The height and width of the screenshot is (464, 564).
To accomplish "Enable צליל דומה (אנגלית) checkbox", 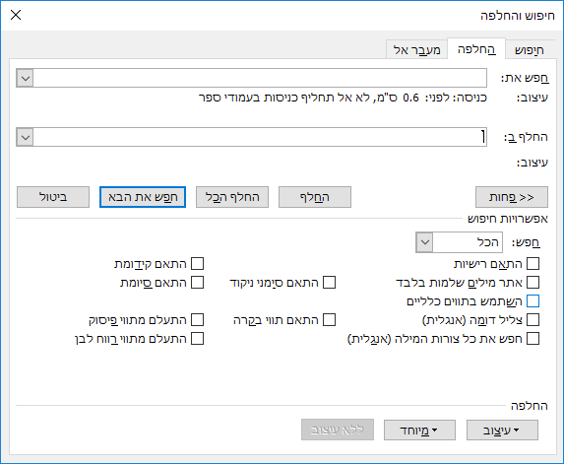I will pyautogui.click(x=533, y=319).
